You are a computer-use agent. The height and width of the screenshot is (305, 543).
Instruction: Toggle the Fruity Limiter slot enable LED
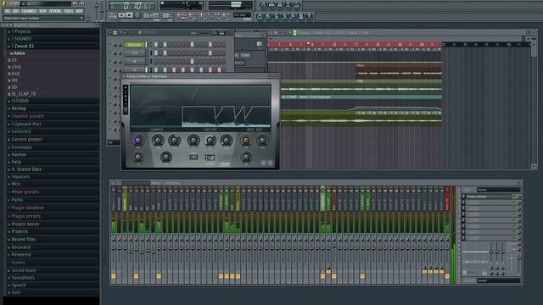point(514,197)
